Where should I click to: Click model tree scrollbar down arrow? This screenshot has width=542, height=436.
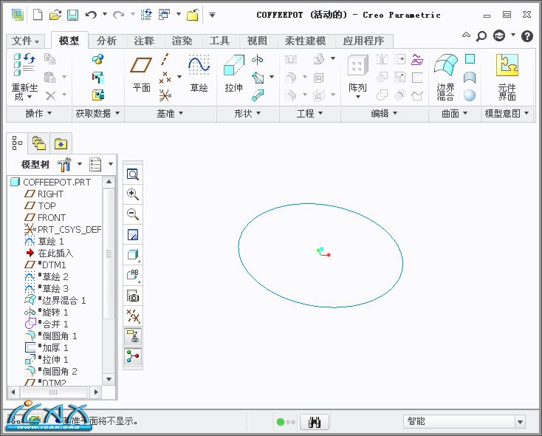109,379
